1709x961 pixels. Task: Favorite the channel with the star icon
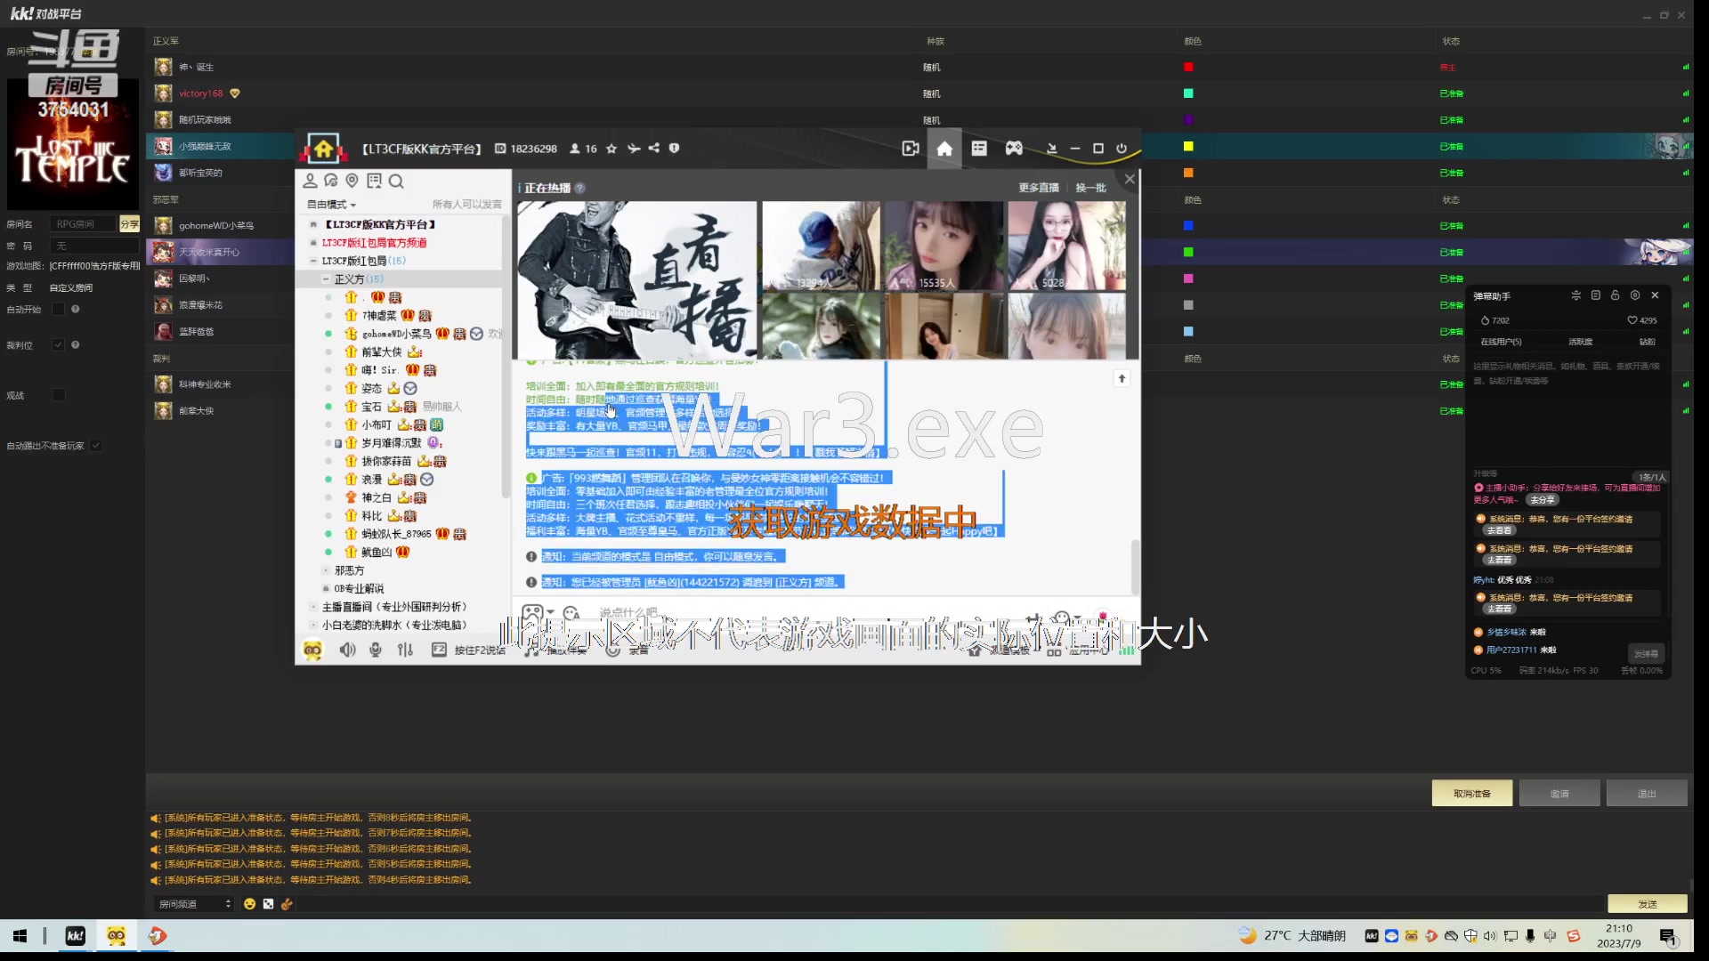tap(612, 149)
